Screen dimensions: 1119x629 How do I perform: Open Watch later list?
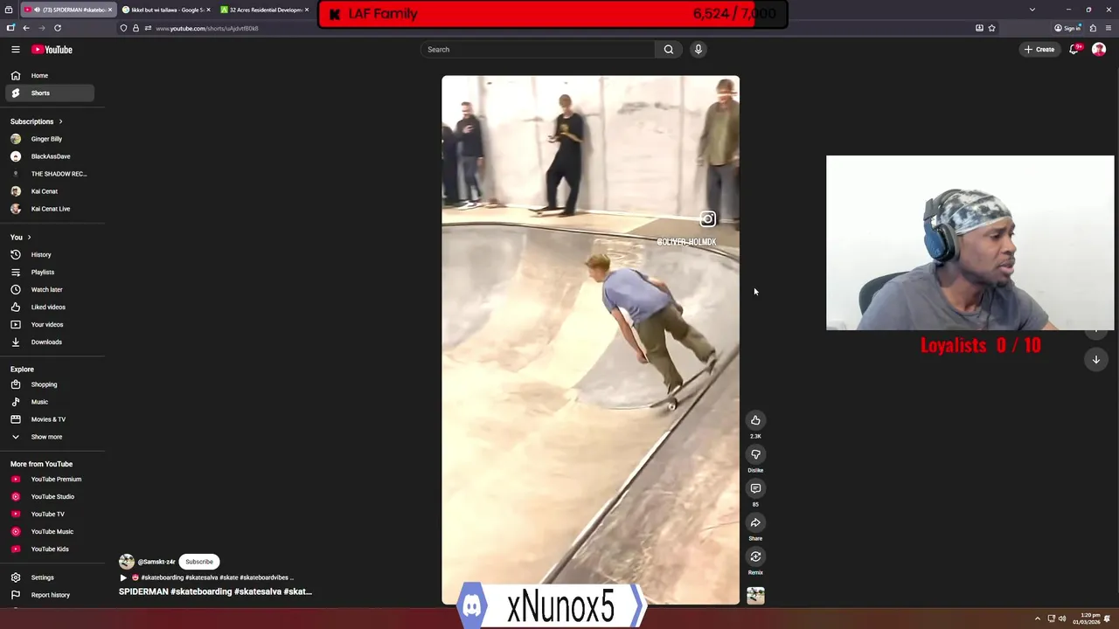50,290
